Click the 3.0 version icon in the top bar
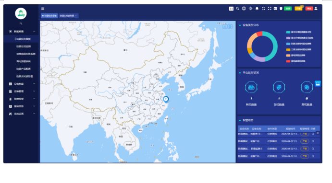 231,9
